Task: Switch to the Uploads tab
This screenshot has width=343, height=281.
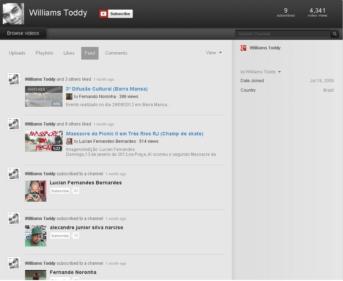Action: 17,53
